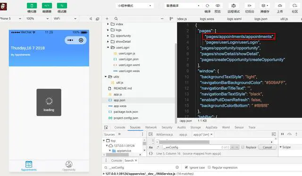
Task: Click the switch-to-background toolbar icon
Action: [250, 6]
